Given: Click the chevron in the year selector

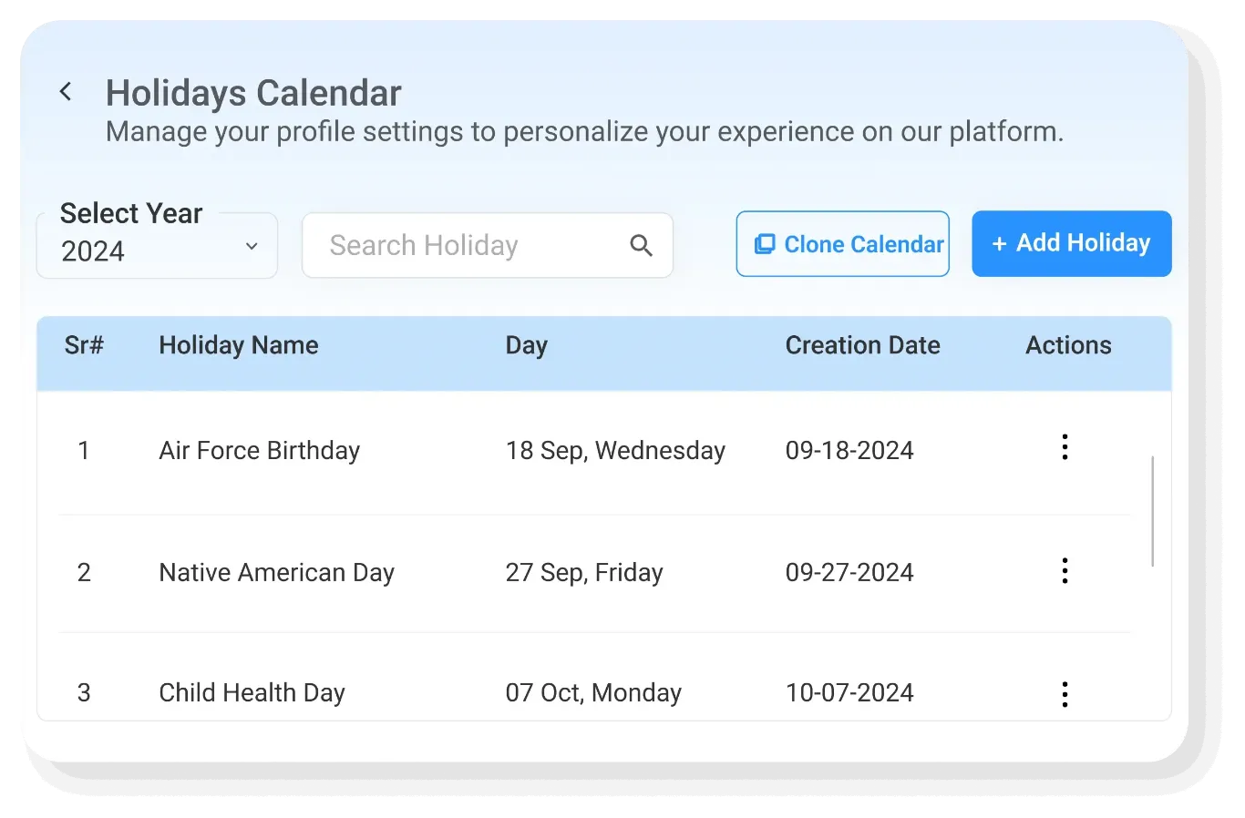Looking at the screenshot, I should pyautogui.click(x=252, y=246).
